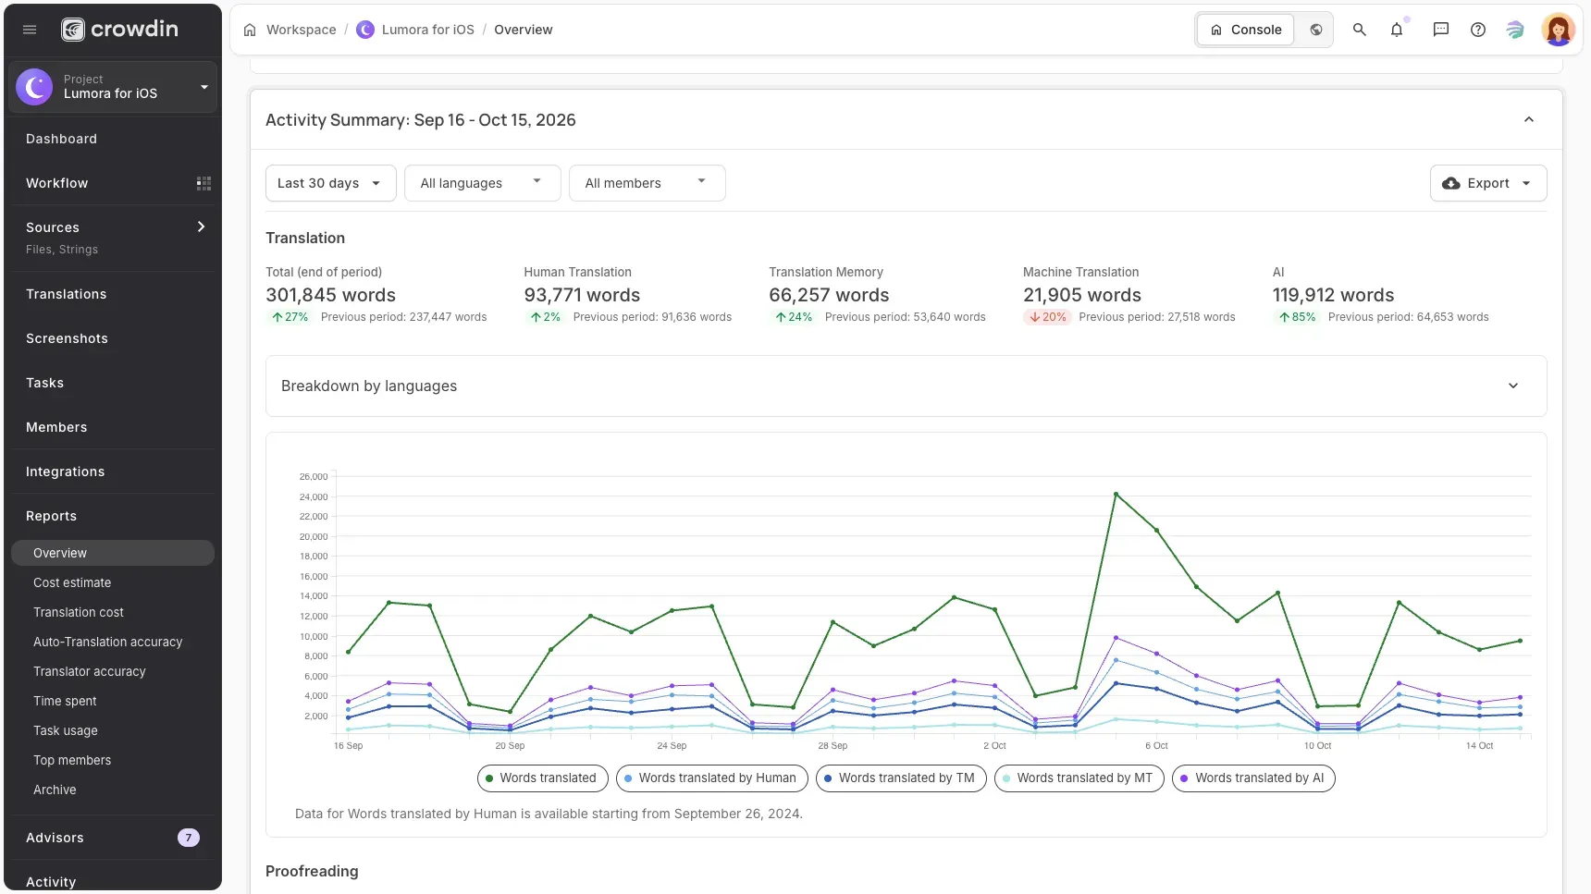This screenshot has width=1591, height=894.
Task: Click the Workspace breadcrumb link
Action: [x=302, y=30]
